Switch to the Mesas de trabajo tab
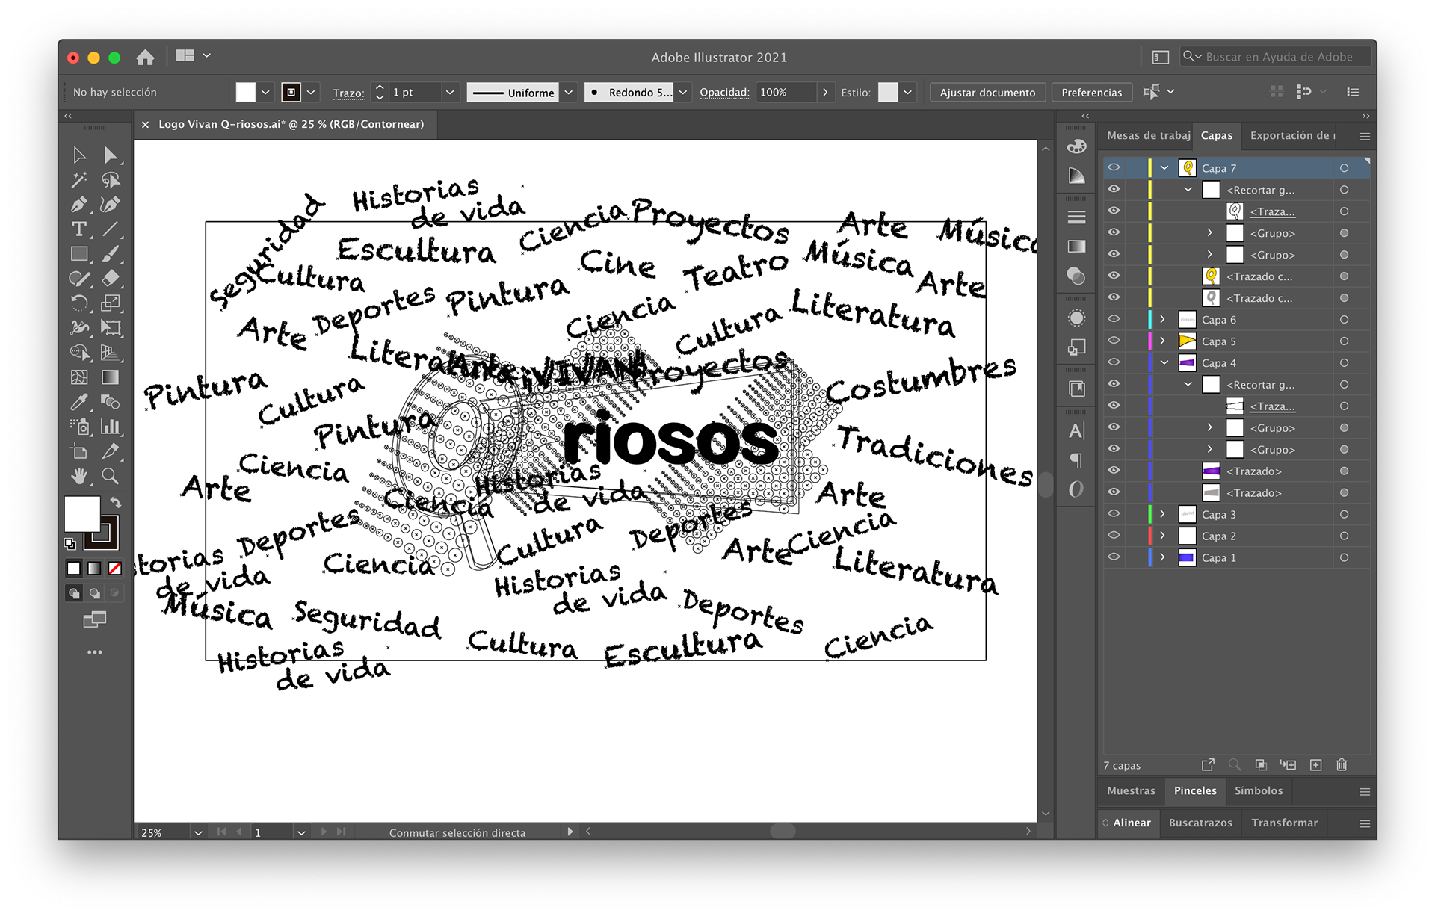1435x916 pixels. (x=1148, y=135)
